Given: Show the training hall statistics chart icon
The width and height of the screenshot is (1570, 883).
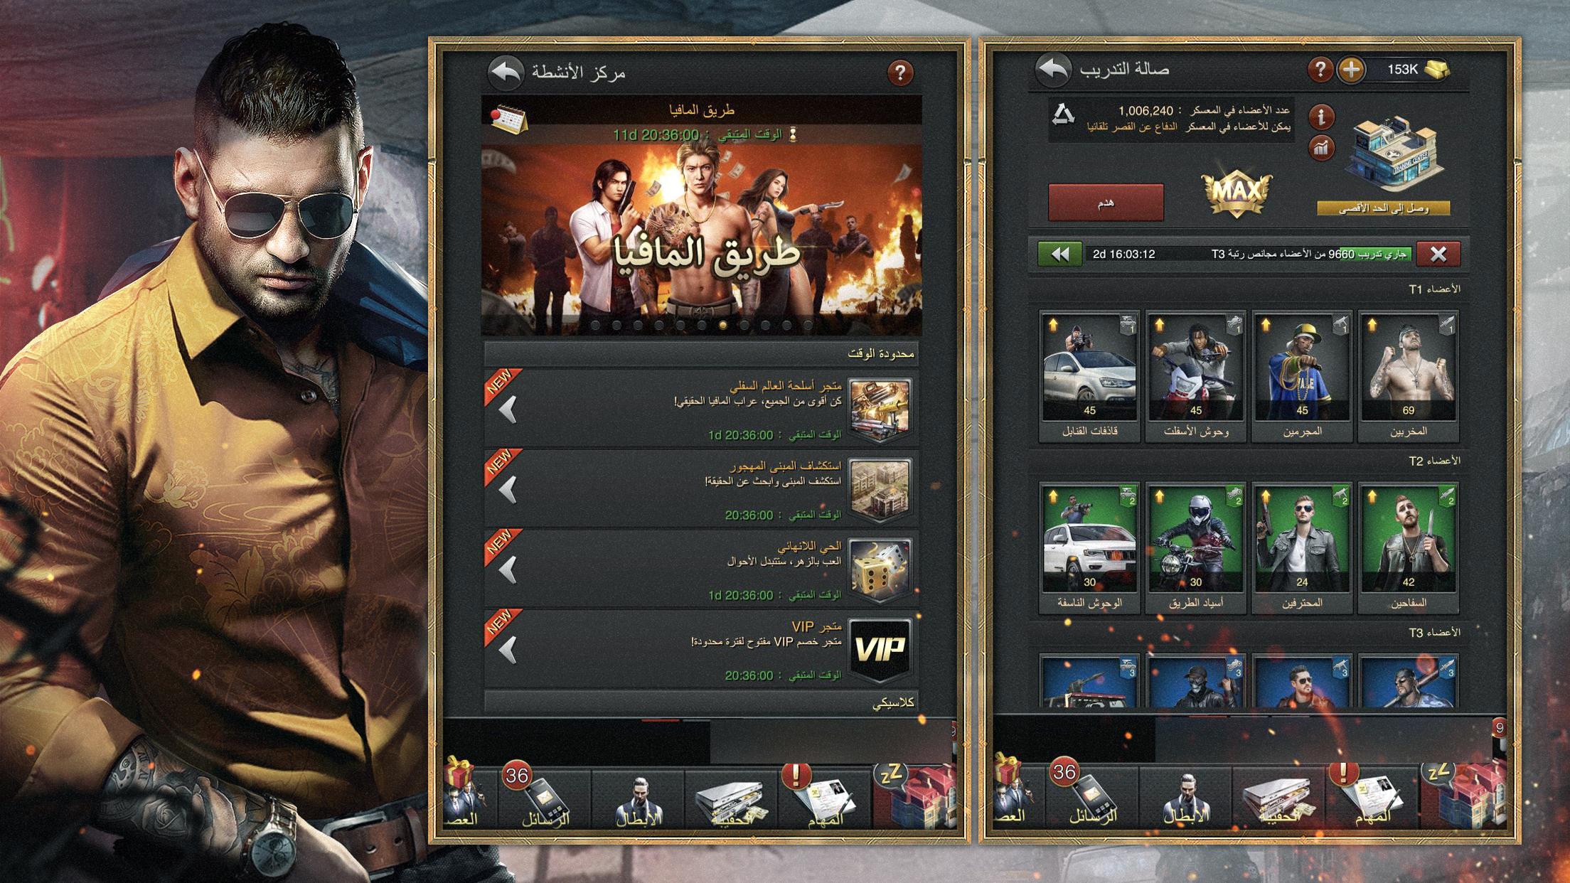Looking at the screenshot, I should 1321,148.
